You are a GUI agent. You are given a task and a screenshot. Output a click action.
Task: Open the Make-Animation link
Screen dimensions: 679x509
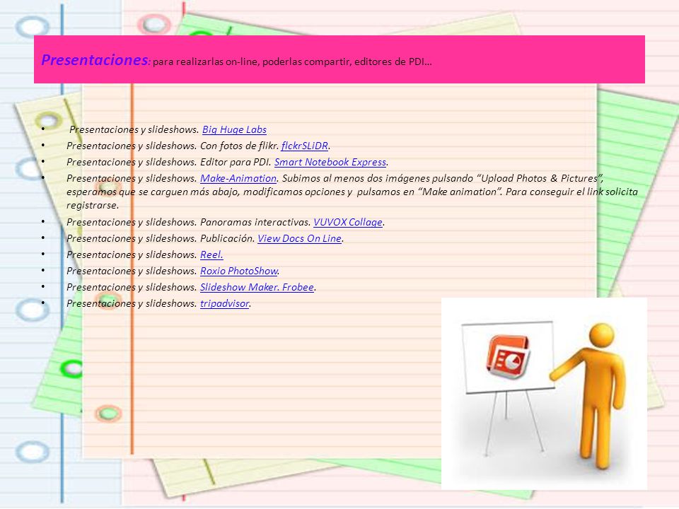(x=238, y=178)
